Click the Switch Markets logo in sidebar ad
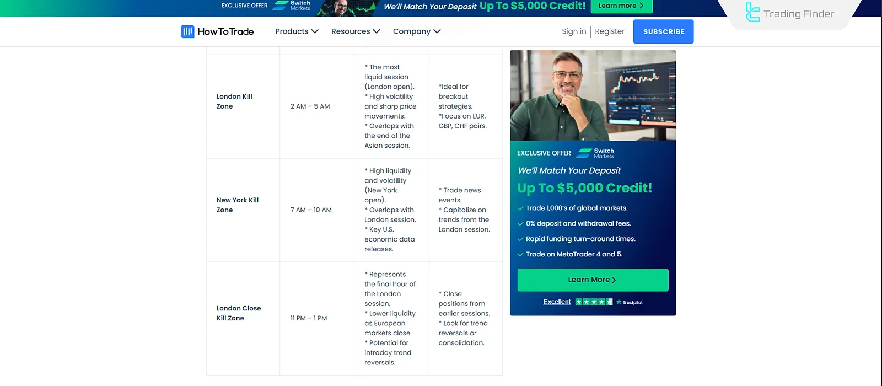 coord(595,153)
